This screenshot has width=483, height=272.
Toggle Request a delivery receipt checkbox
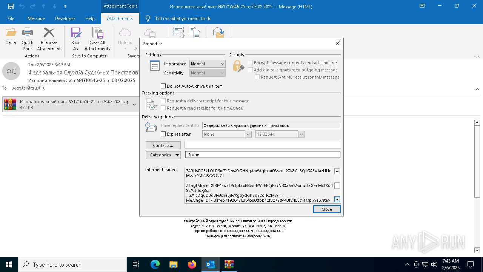coord(163,101)
